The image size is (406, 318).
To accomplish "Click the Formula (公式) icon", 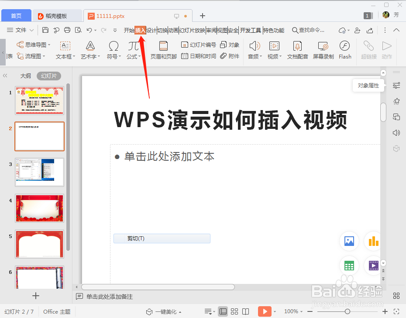I will click(x=133, y=46).
